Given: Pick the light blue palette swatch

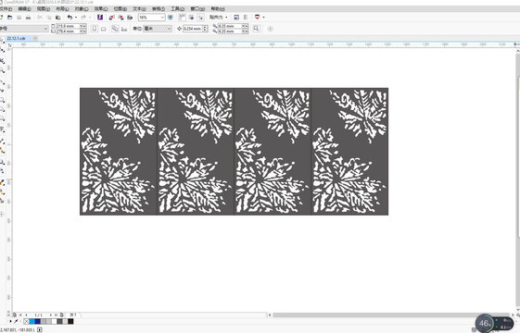Looking at the screenshot, I should point(32,321).
